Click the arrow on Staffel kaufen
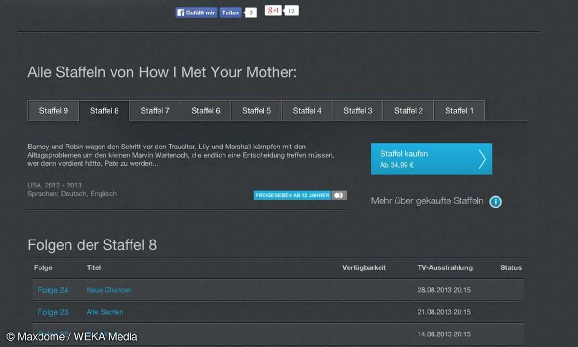578x347 pixels. [x=482, y=159]
